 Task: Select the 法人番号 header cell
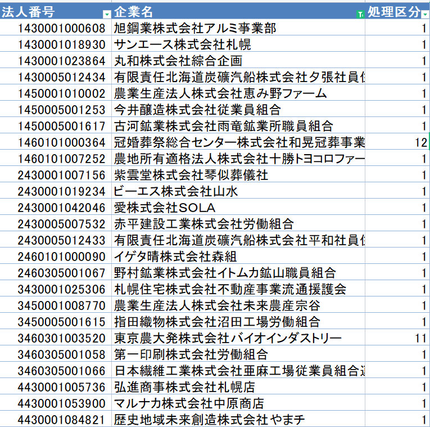click(56, 11)
